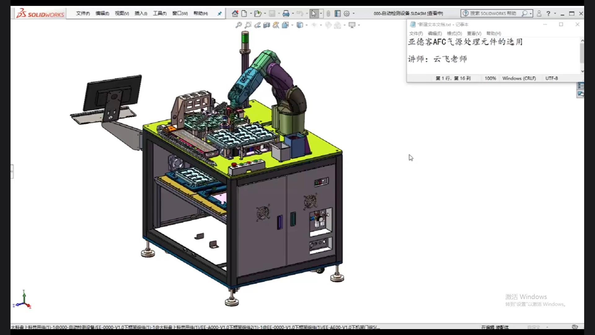595x335 pixels.
Task: Click the Edit Appearance sphere icon
Action: click(x=328, y=25)
